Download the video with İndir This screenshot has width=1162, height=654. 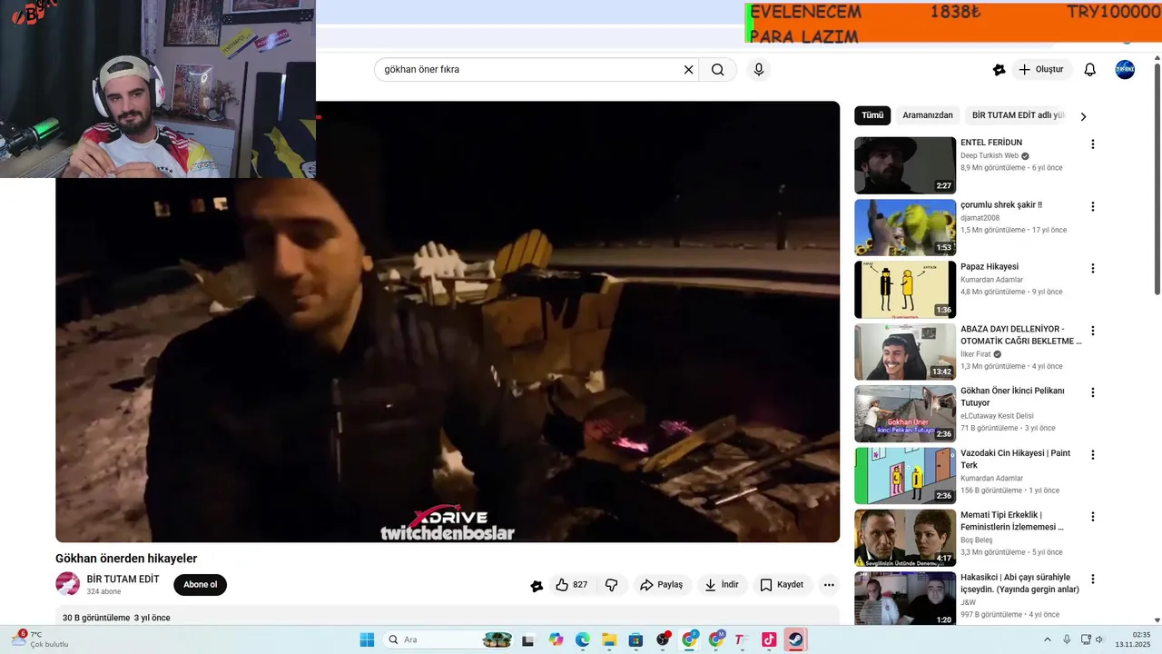722,585
